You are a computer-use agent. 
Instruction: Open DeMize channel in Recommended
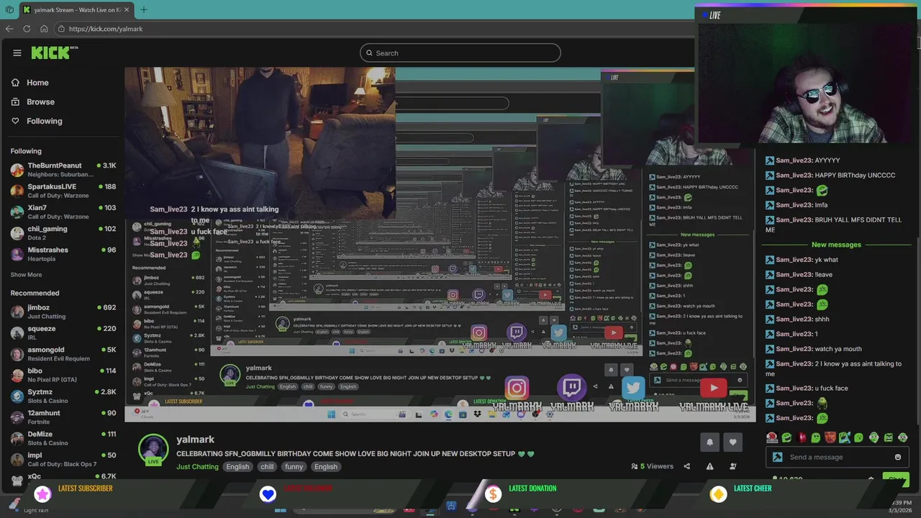click(x=63, y=437)
